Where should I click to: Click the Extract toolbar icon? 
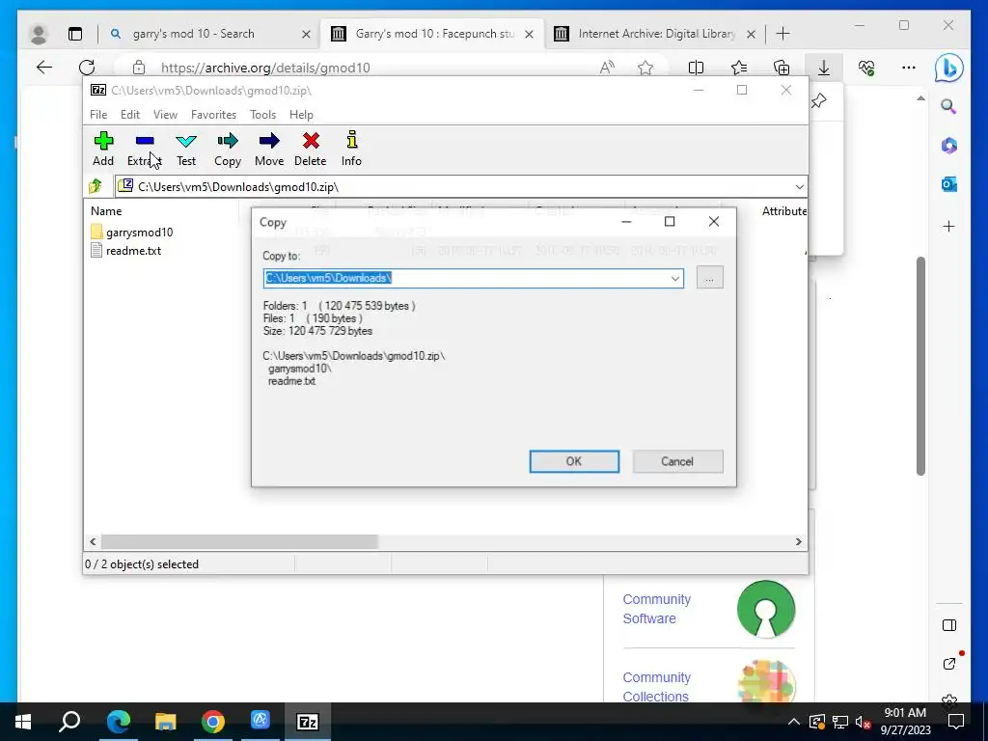tap(145, 150)
